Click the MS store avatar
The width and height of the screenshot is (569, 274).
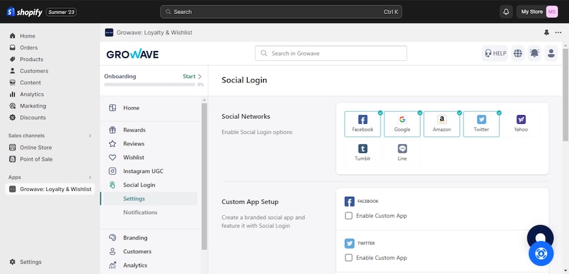click(x=552, y=11)
